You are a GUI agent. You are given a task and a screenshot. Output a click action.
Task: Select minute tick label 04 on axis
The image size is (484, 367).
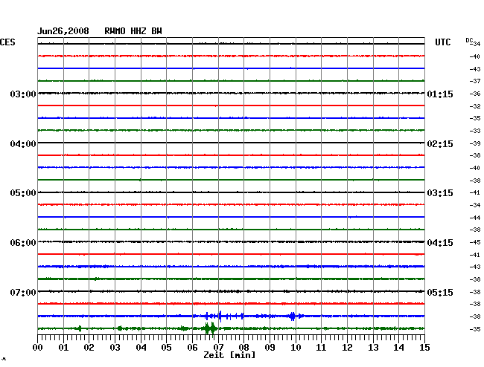[141, 347]
